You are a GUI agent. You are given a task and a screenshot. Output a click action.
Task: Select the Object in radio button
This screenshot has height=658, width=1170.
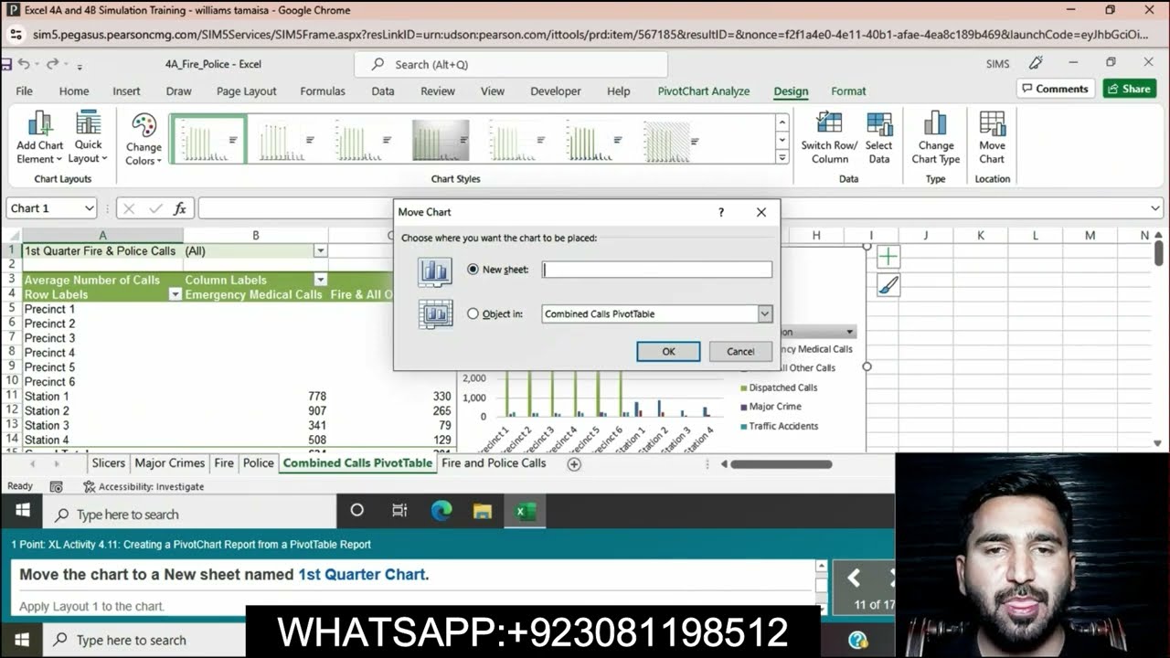click(473, 313)
